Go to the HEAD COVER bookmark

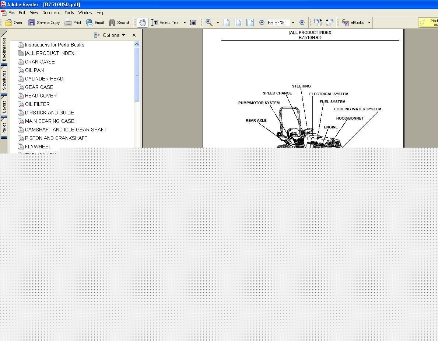point(41,96)
